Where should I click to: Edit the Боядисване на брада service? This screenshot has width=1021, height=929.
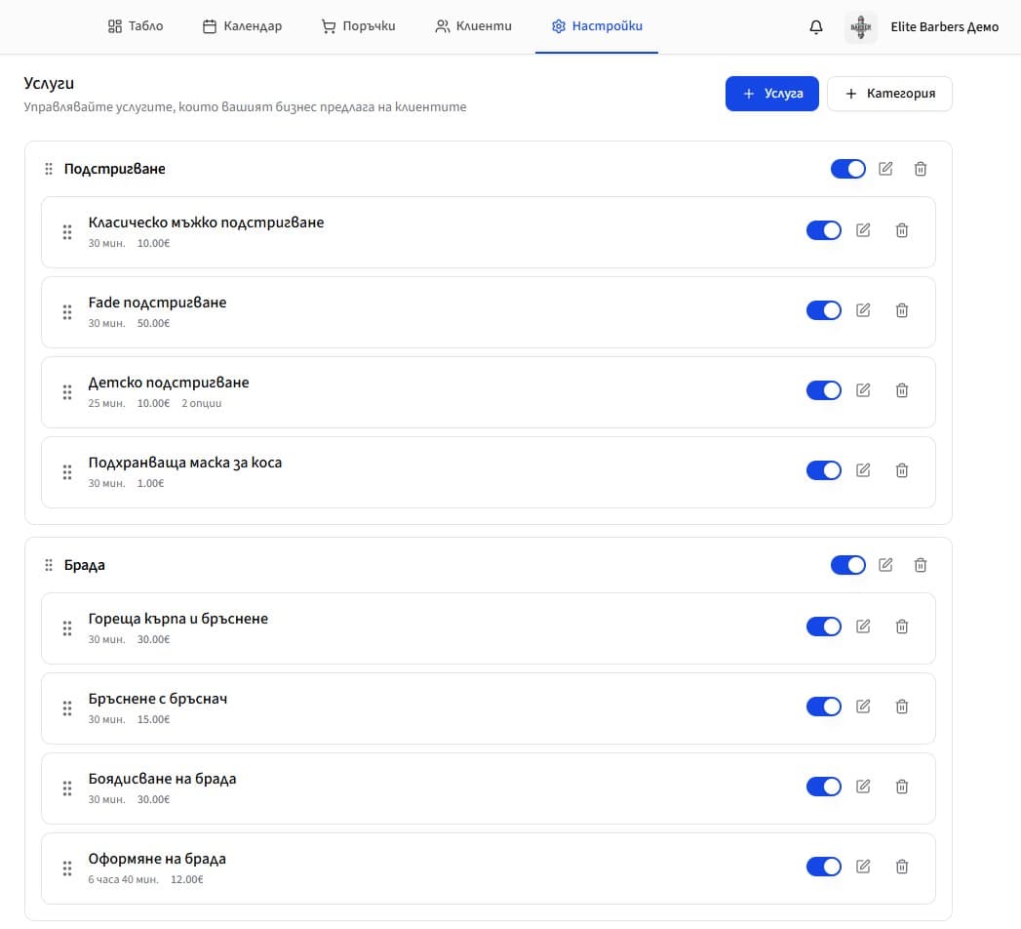click(863, 786)
